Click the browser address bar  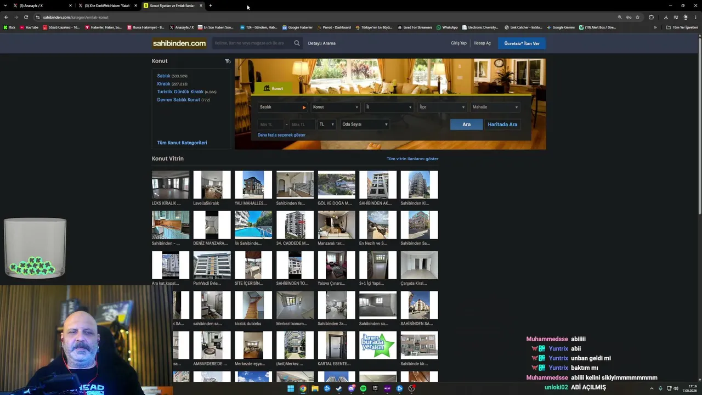[326, 17]
